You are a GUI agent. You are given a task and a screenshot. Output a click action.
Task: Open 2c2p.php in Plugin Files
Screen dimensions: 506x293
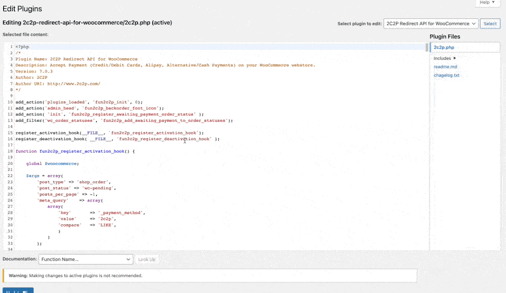point(444,47)
